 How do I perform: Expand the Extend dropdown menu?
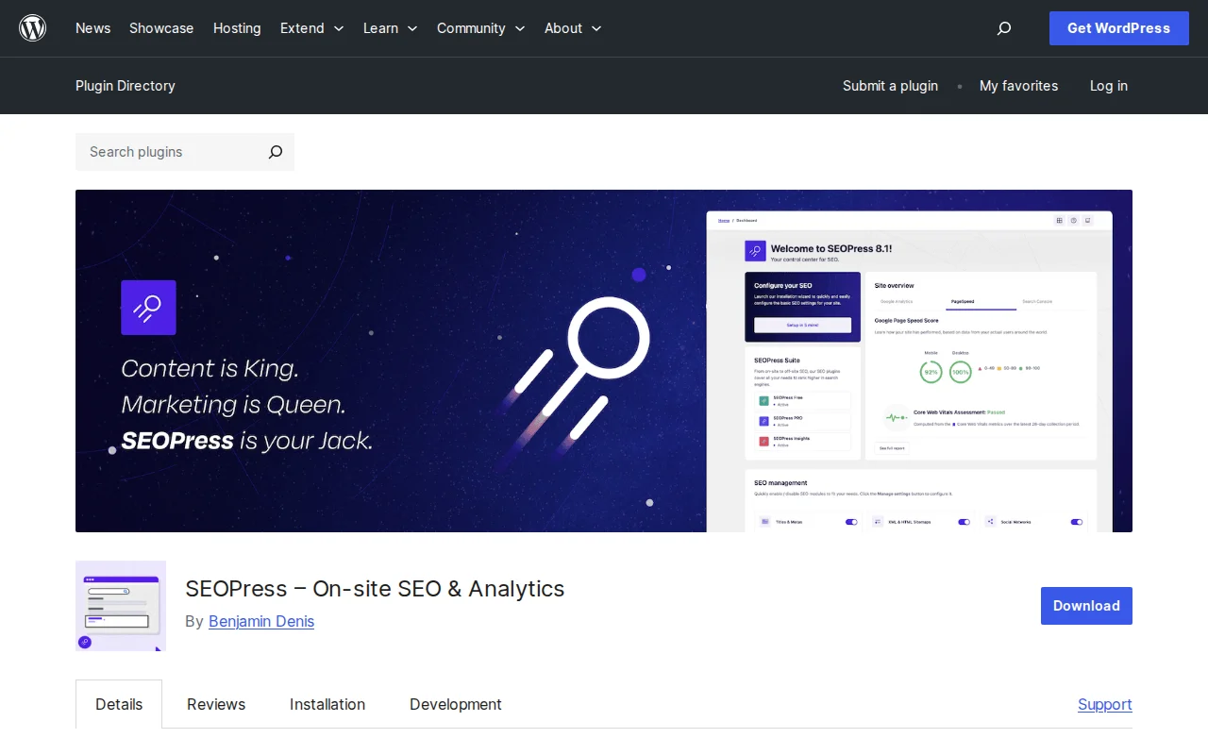312,28
